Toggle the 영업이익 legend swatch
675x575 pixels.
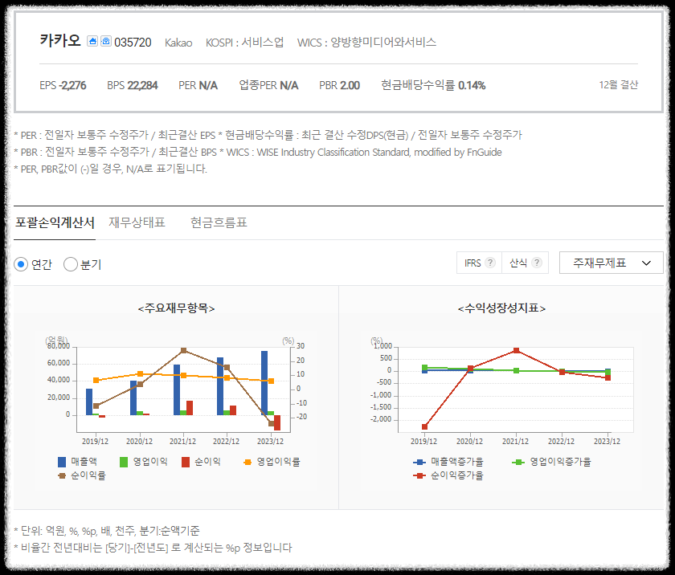(x=124, y=462)
